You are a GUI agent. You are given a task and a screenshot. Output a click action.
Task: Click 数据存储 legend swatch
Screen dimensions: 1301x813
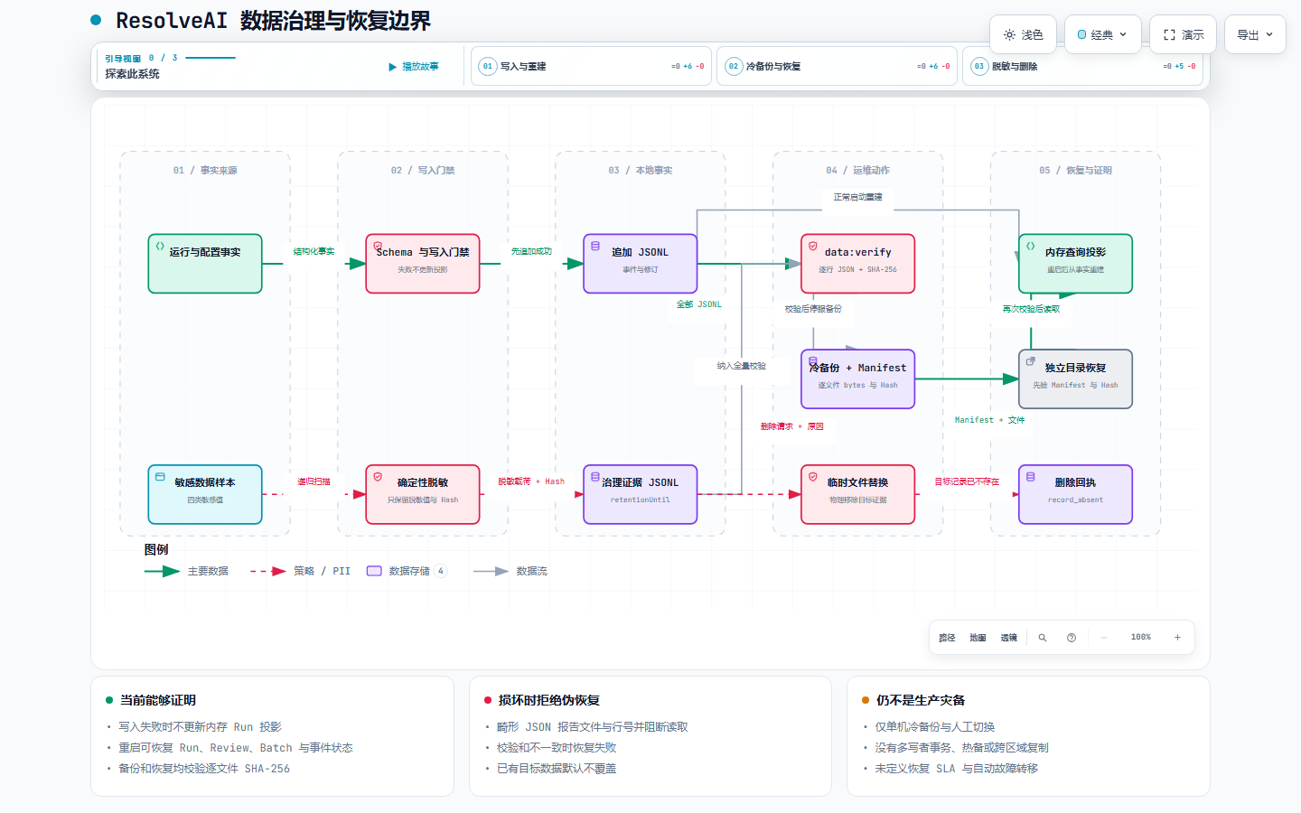pyautogui.click(x=374, y=571)
